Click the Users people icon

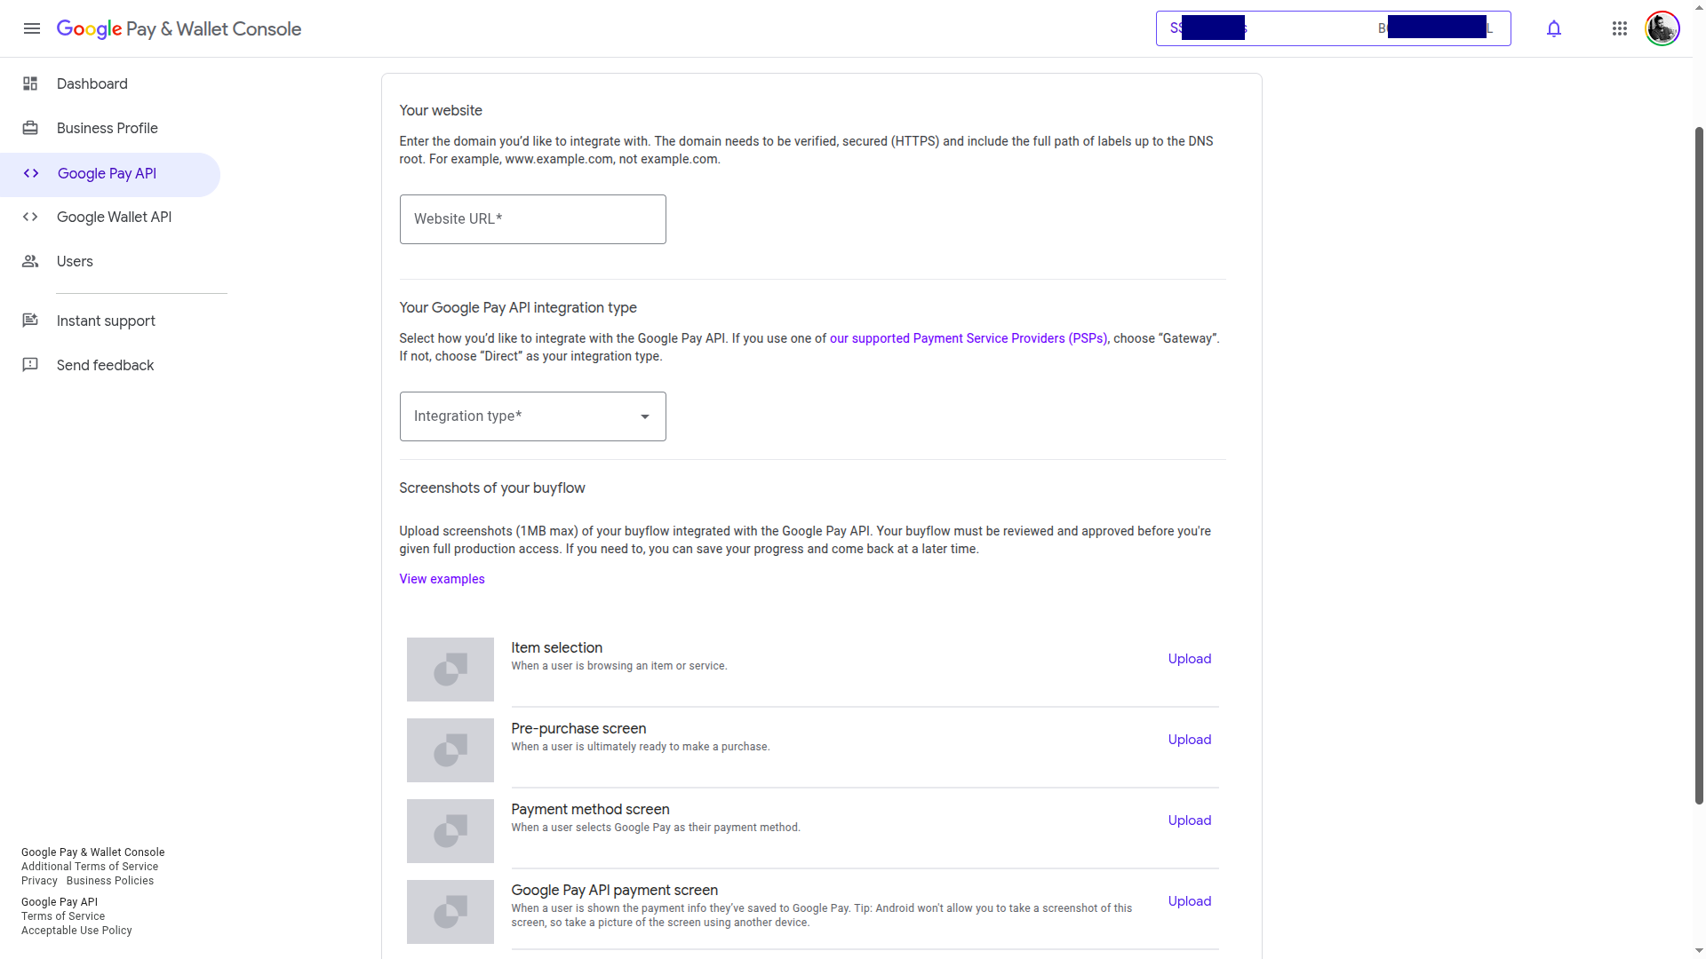coord(30,261)
